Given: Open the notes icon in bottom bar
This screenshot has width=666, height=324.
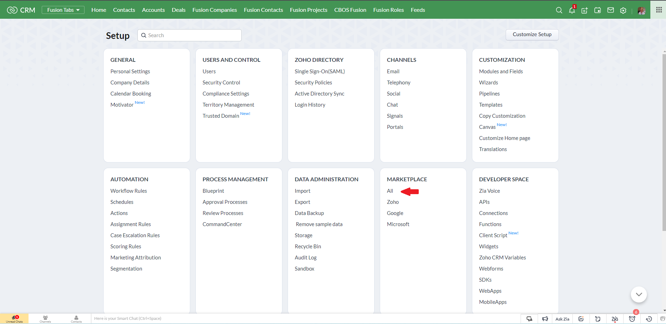Looking at the screenshot, I should coord(598,319).
